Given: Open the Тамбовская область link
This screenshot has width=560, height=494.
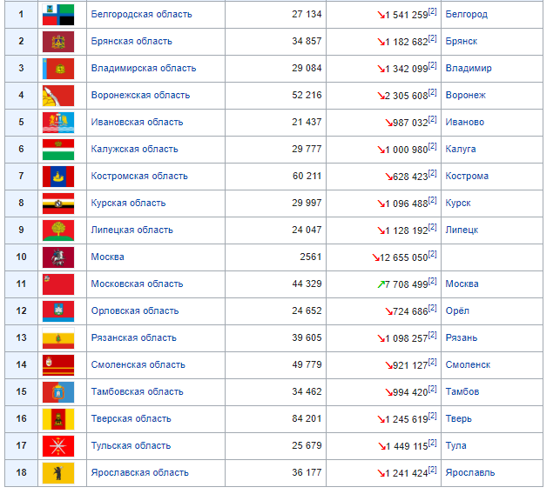Looking at the screenshot, I should (x=137, y=391).
